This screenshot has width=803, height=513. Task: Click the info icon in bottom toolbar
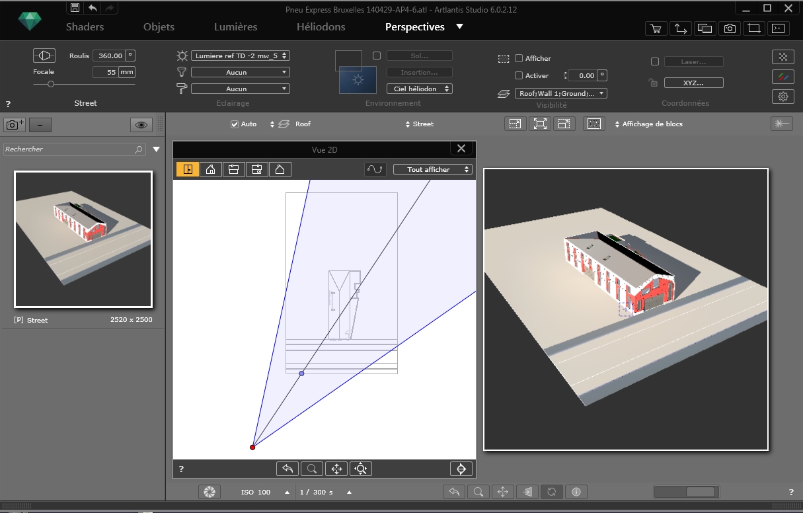(x=576, y=492)
